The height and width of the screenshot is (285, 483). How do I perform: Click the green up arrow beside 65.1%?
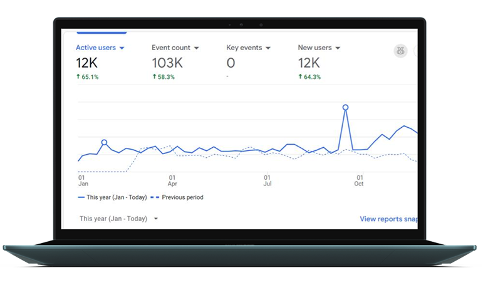78,77
